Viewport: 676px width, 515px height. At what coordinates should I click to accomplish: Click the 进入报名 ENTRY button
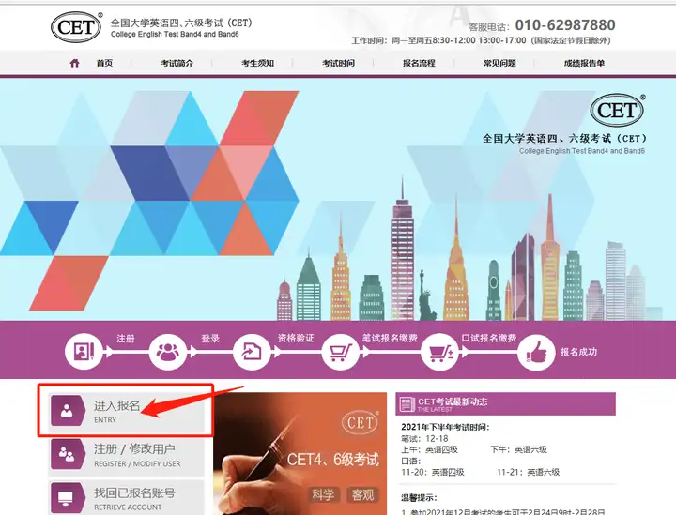[x=127, y=411]
